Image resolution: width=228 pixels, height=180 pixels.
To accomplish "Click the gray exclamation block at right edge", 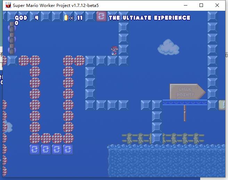I will point(222,105).
